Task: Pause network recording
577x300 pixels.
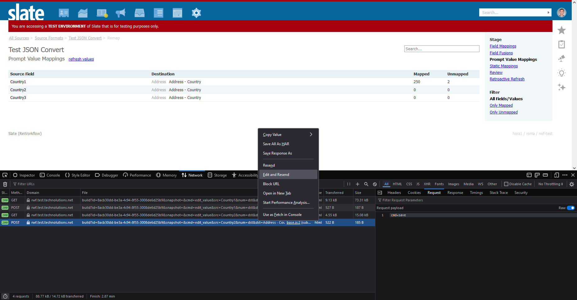Action: pyautogui.click(x=349, y=184)
